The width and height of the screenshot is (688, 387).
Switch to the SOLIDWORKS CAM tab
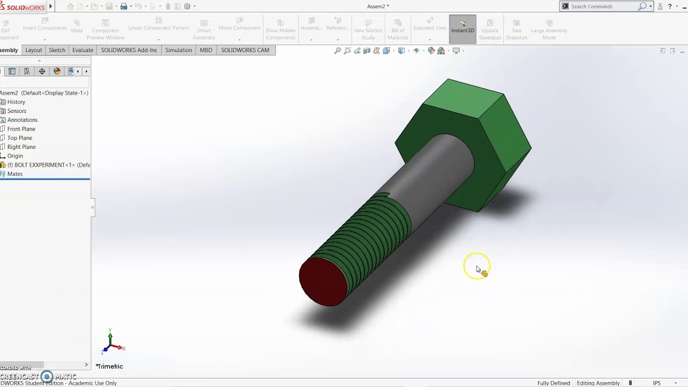coord(245,50)
